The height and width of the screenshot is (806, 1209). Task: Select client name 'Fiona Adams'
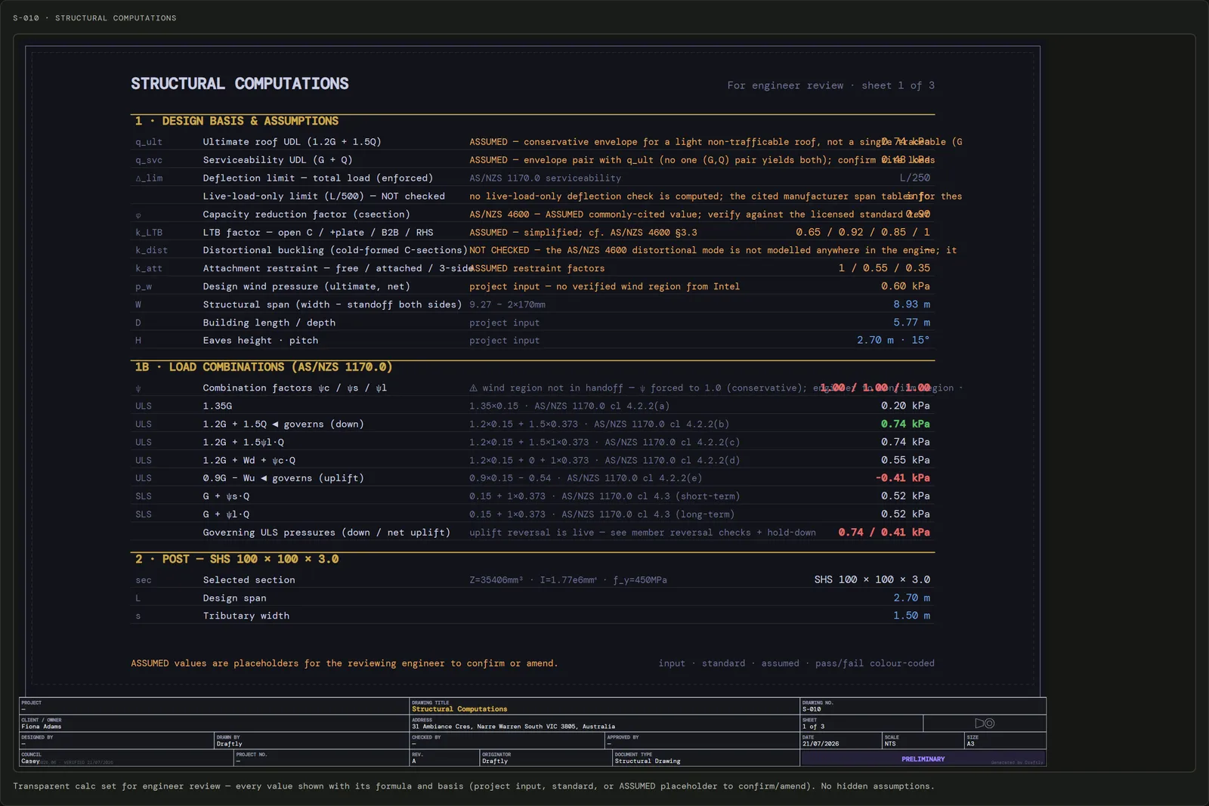click(x=42, y=727)
